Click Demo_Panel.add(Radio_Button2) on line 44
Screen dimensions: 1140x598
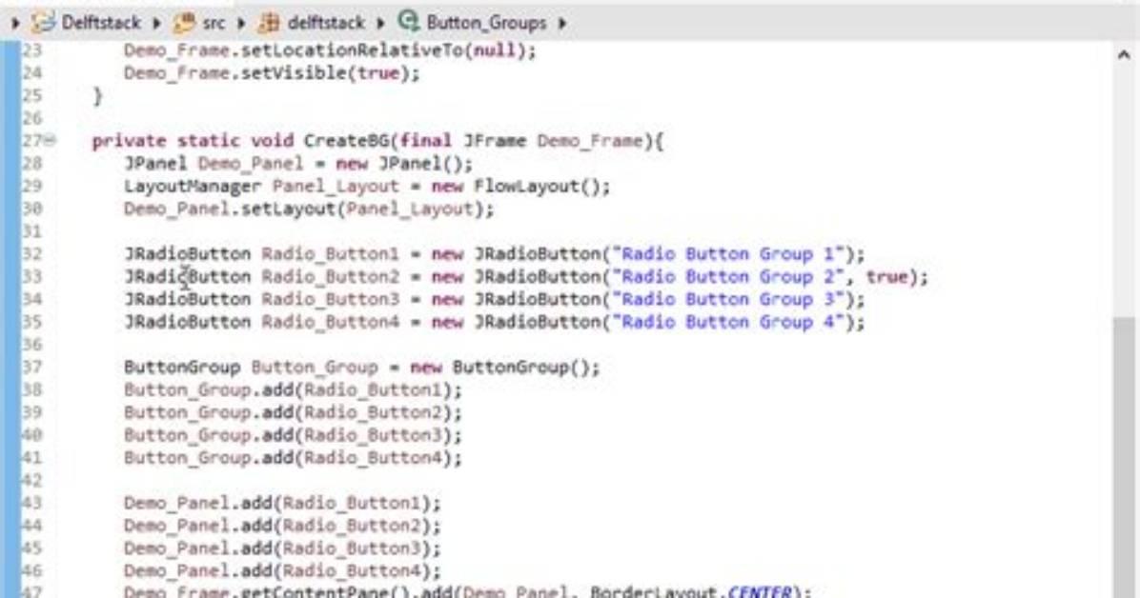277,526
